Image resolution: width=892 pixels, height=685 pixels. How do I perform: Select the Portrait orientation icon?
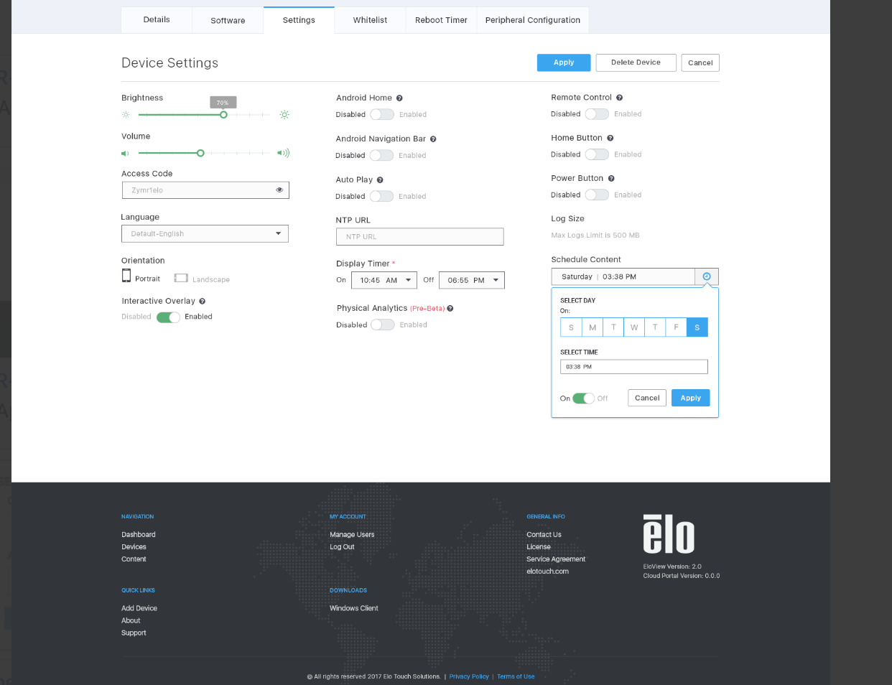(126, 276)
